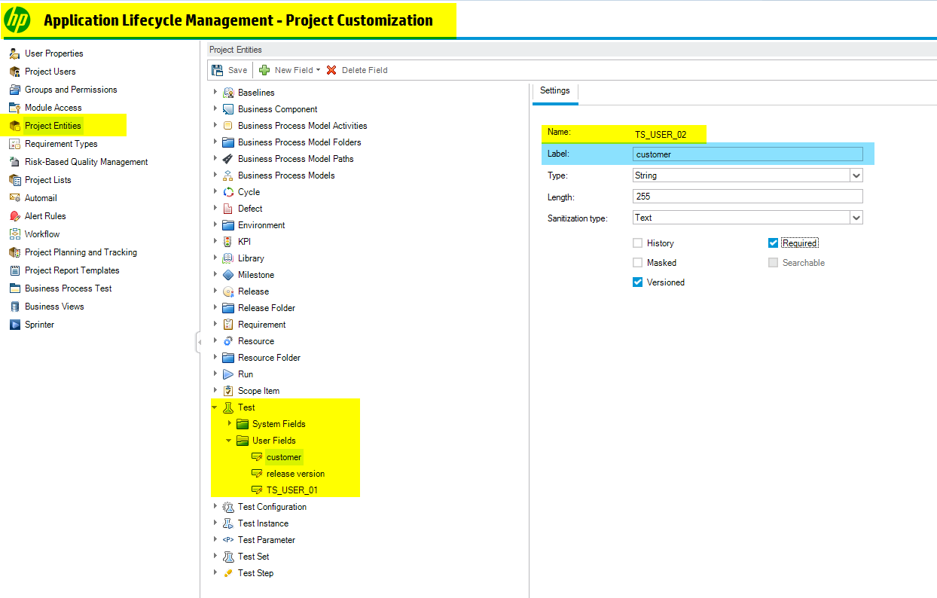Viewport: 937px width, 598px height.
Task: Open the Type dropdown showing String
Action: (x=857, y=175)
